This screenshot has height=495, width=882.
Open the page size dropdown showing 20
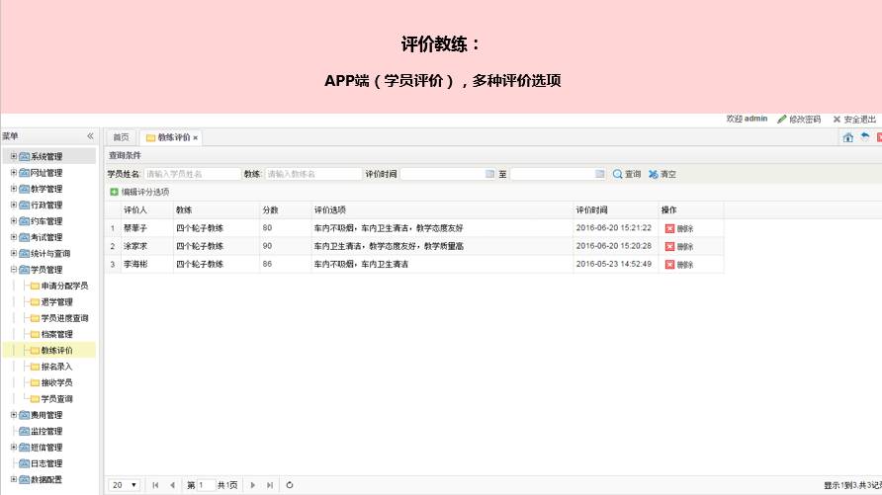125,485
